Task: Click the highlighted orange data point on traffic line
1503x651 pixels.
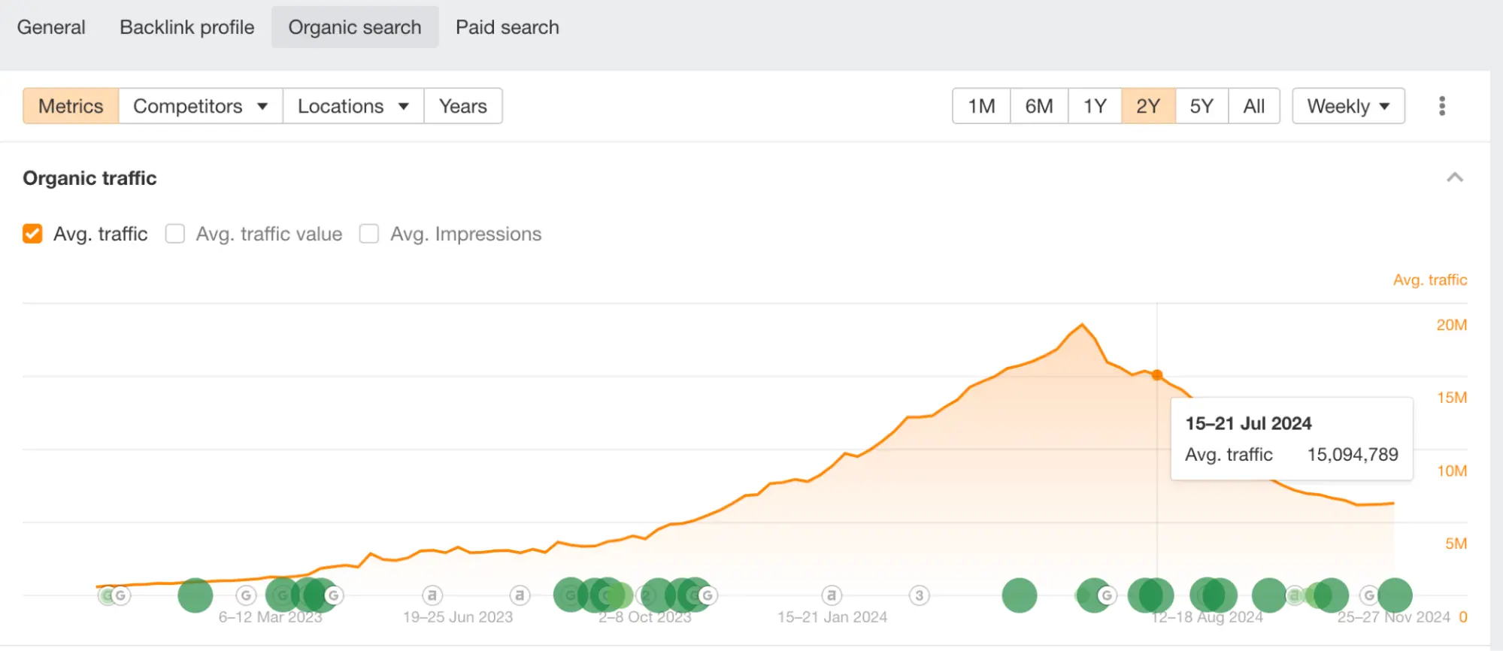Action: click(1157, 374)
